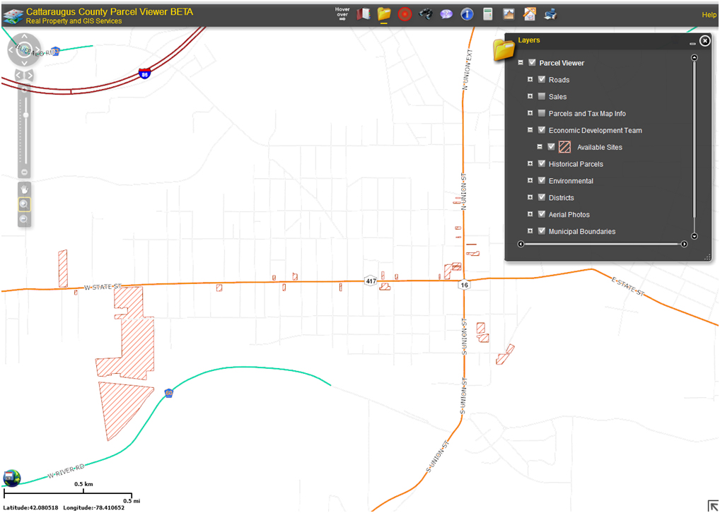Expand the Districts node
Screen dimensions: 720x513
pos(530,198)
